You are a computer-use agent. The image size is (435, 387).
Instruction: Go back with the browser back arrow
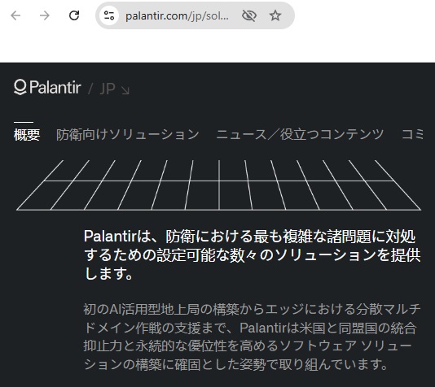point(15,15)
